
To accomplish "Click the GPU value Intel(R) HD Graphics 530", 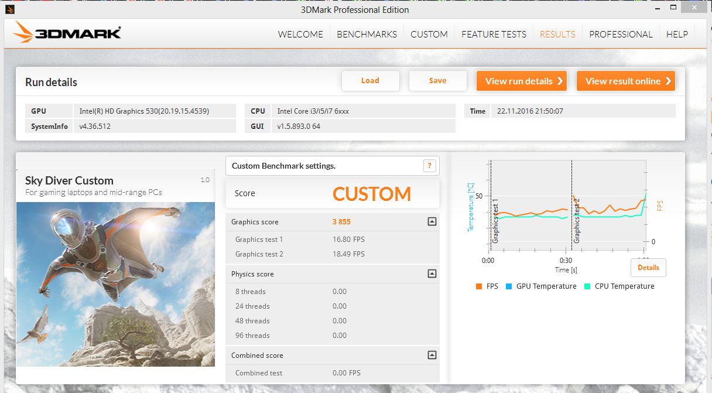I will coord(145,111).
